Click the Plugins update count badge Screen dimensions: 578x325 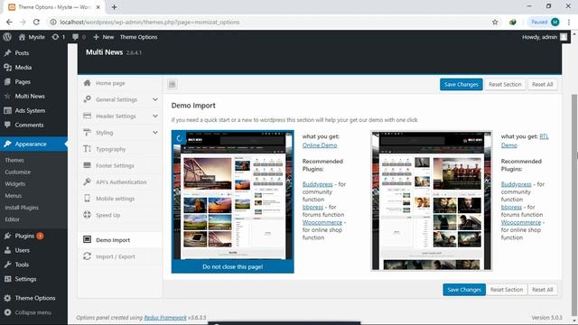pyautogui.click(x=40, y=236)
